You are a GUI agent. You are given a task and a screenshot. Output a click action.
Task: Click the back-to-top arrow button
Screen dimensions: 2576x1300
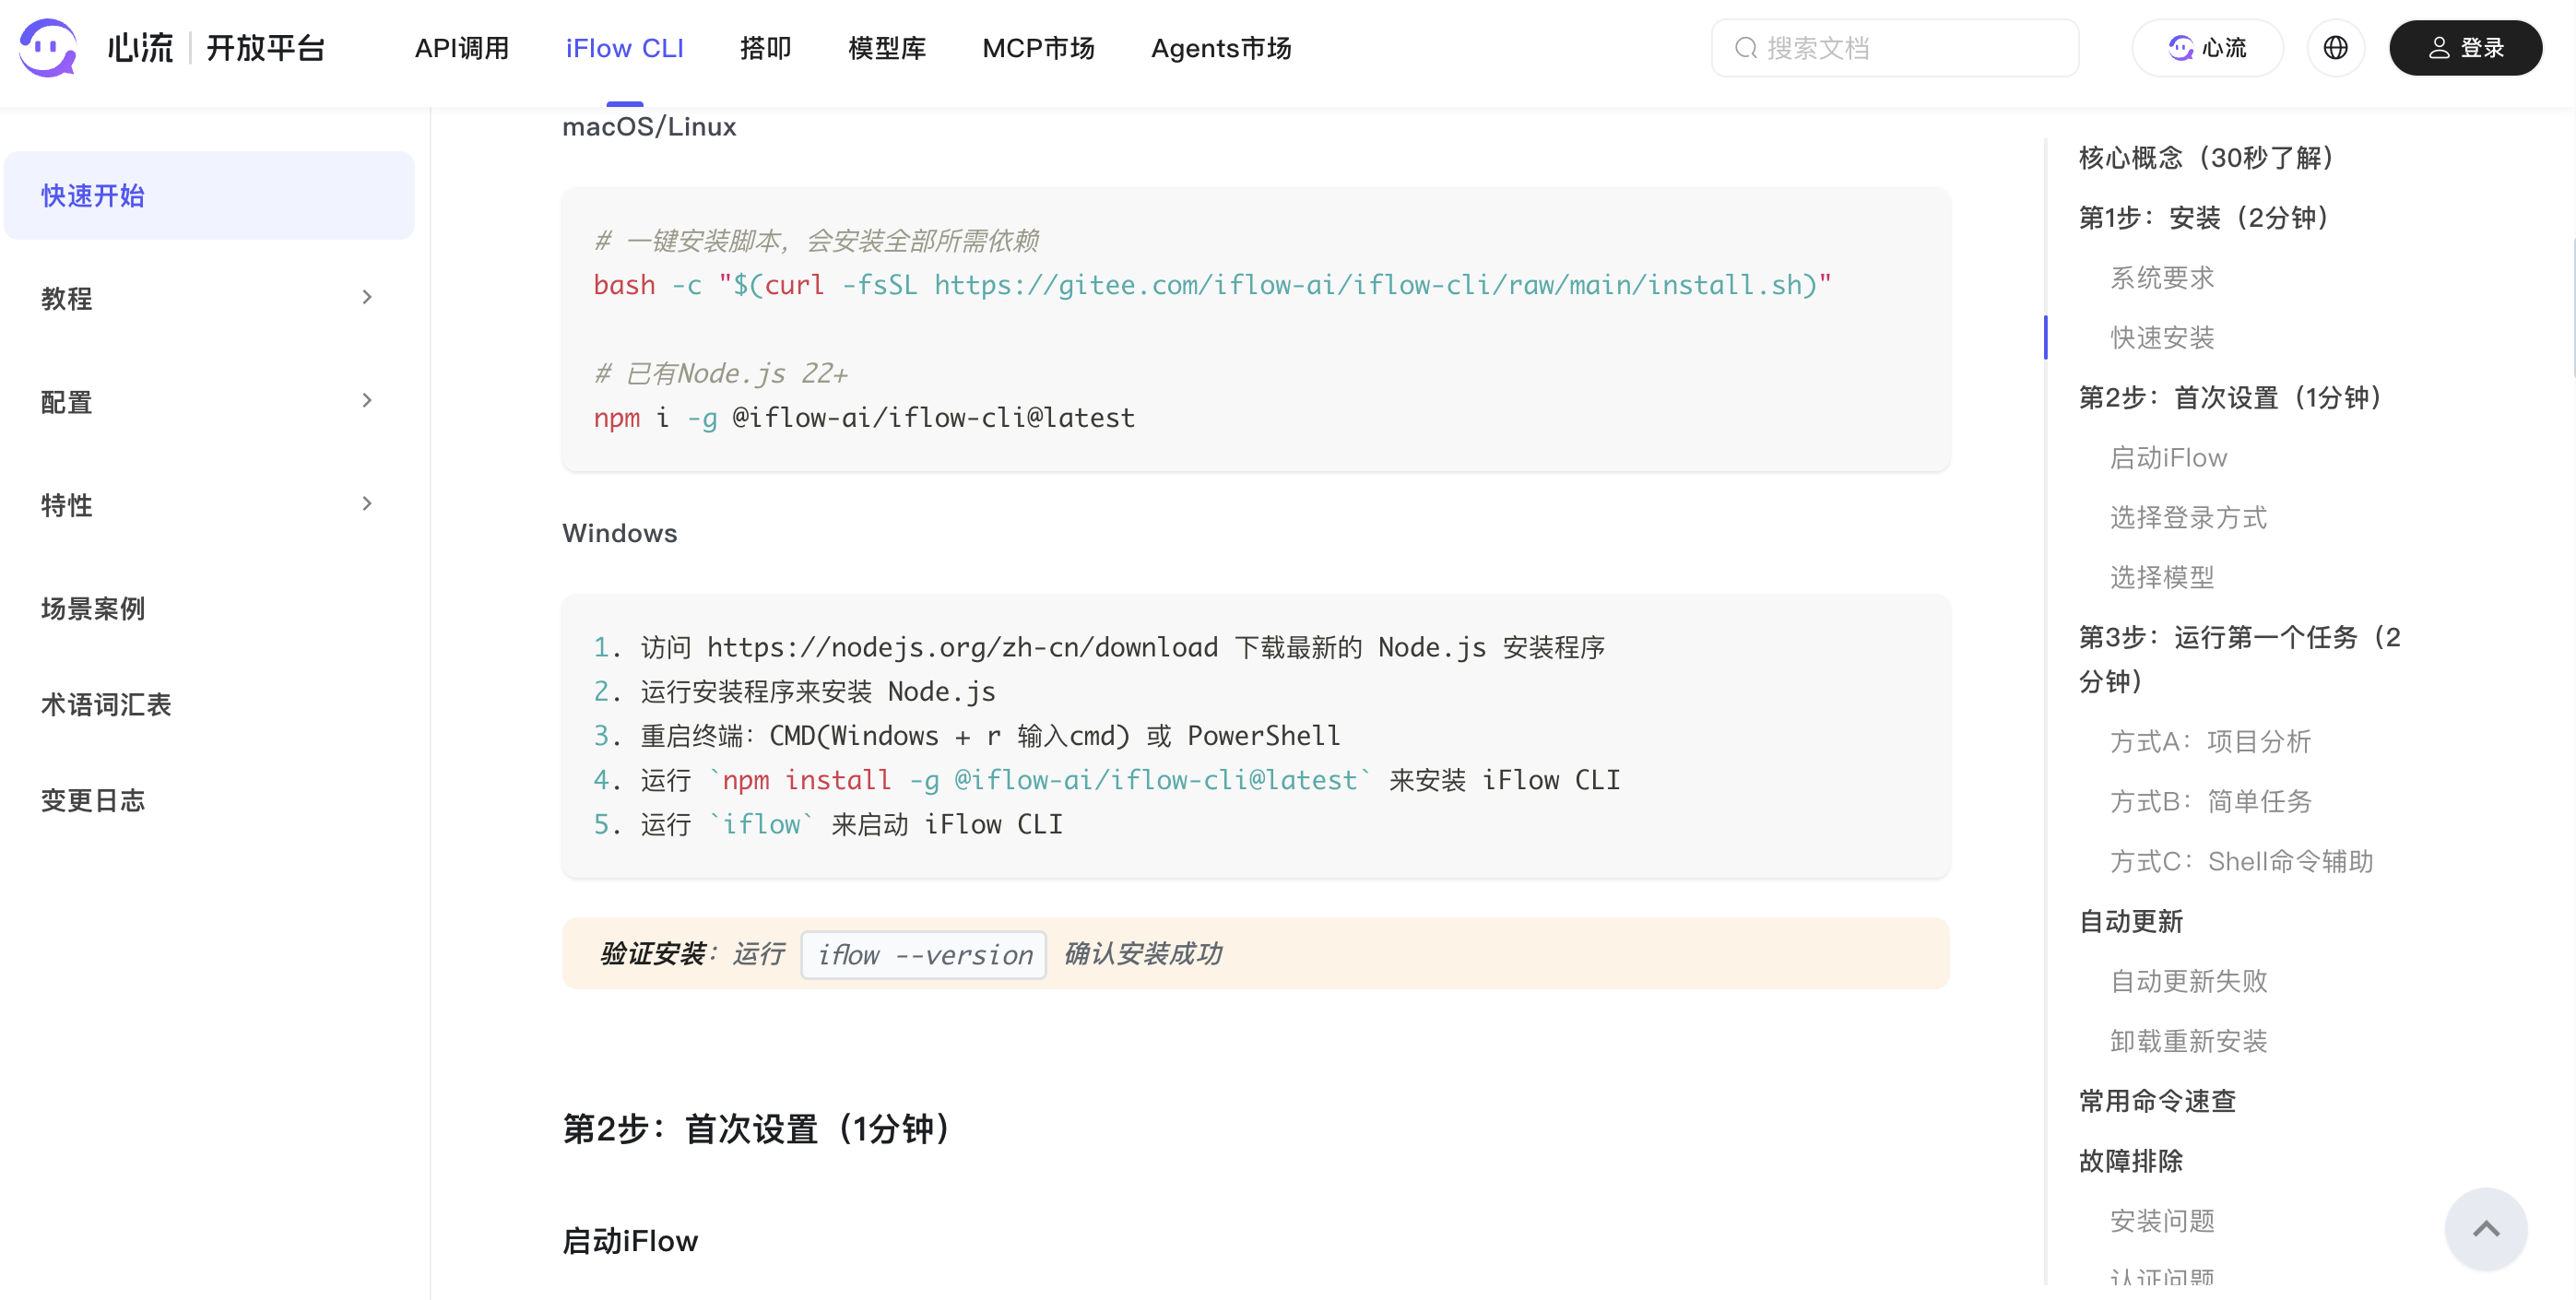[2486, 1229]
